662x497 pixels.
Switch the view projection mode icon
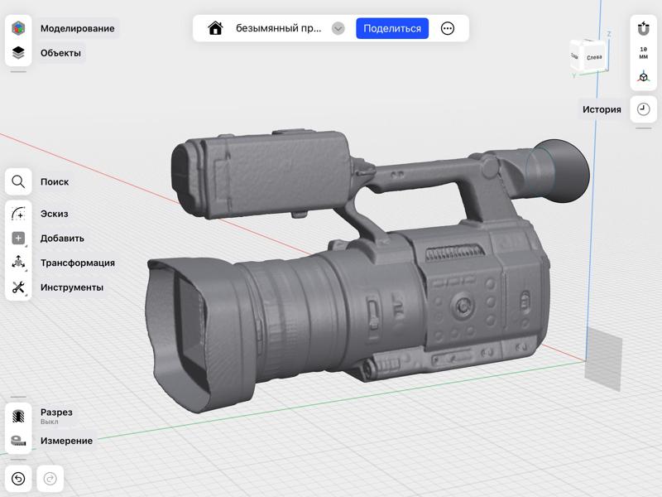click(643, 77)
